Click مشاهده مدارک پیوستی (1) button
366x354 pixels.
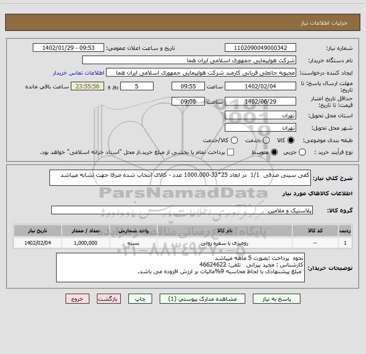click(202, 299)
